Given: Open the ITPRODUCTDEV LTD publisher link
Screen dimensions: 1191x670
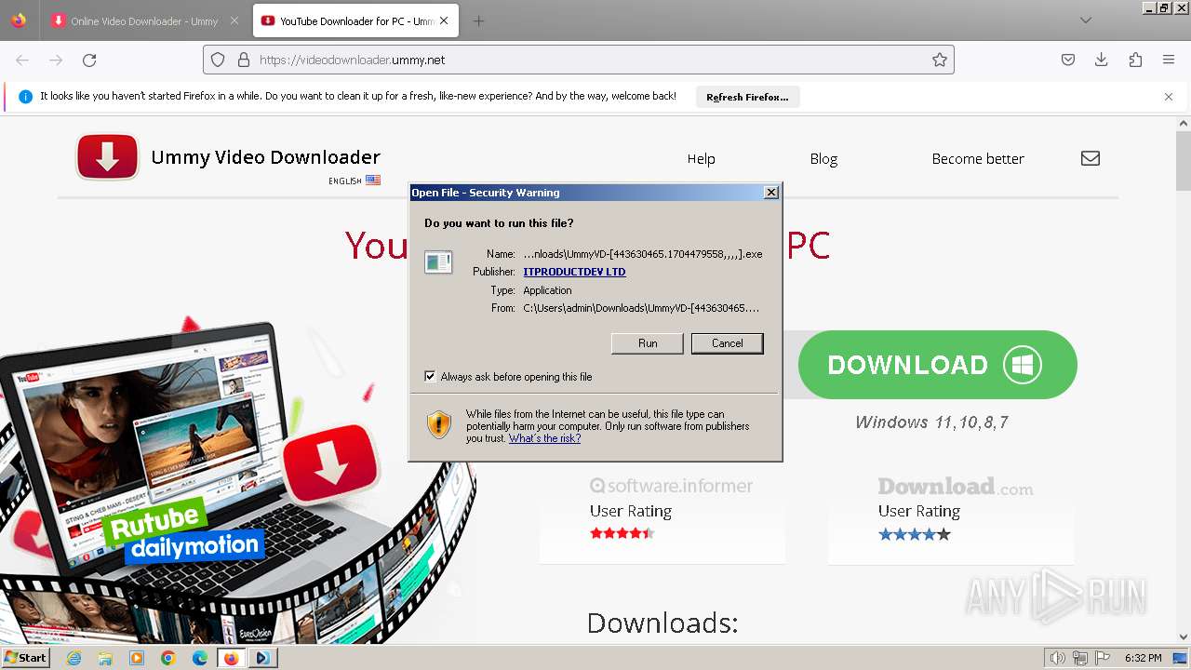Looking at the screenshot, I should click(574, 272).
